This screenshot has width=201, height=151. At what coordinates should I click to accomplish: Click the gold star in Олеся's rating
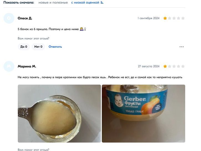(x=165, y=18)
